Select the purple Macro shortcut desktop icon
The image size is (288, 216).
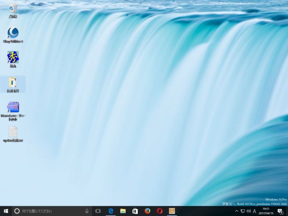coord(13,108)
